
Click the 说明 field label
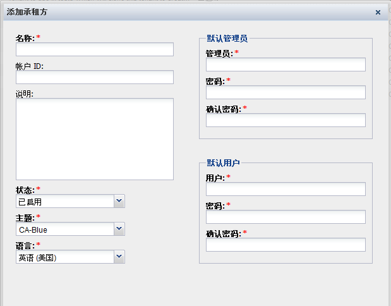[x=25, y=94]
